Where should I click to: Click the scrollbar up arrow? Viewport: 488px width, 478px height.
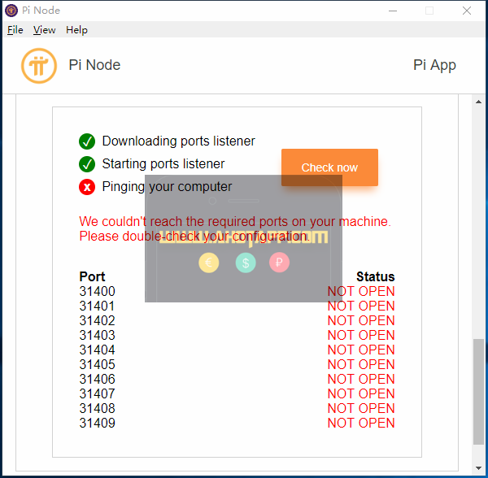click(479, 102)
